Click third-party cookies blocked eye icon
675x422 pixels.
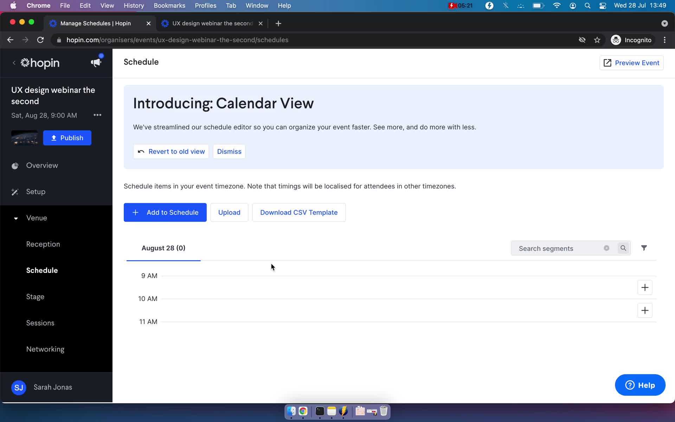click(x=582, y=40)
